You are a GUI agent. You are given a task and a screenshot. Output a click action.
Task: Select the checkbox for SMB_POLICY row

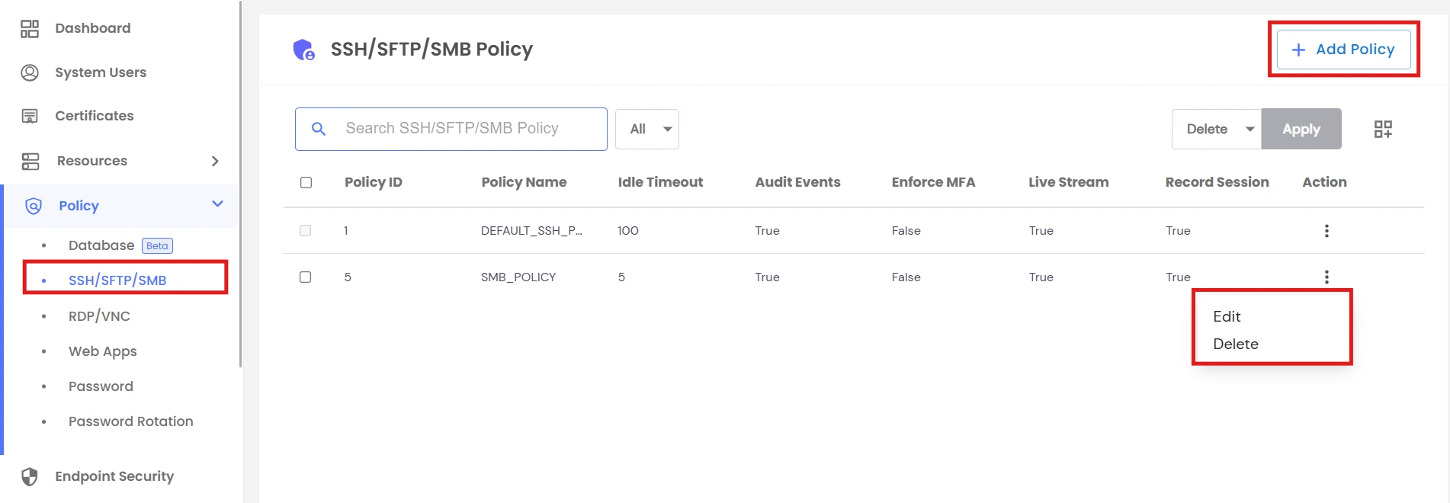(305, 277)
